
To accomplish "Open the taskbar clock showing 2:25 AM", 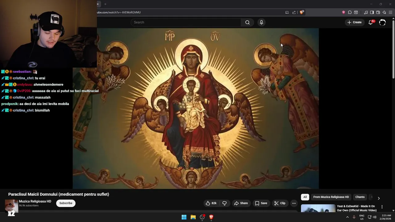I will [x=386, y=217].
